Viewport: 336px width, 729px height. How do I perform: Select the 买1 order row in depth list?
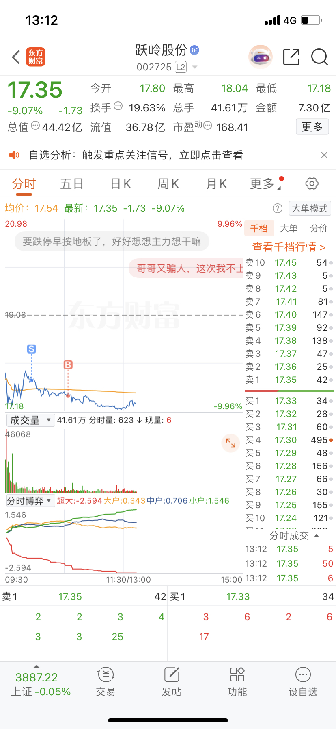289,401
